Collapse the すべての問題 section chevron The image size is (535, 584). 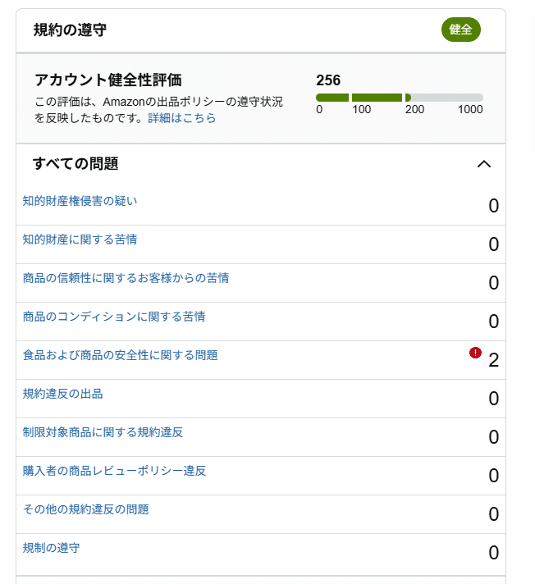tap(484, 164)
